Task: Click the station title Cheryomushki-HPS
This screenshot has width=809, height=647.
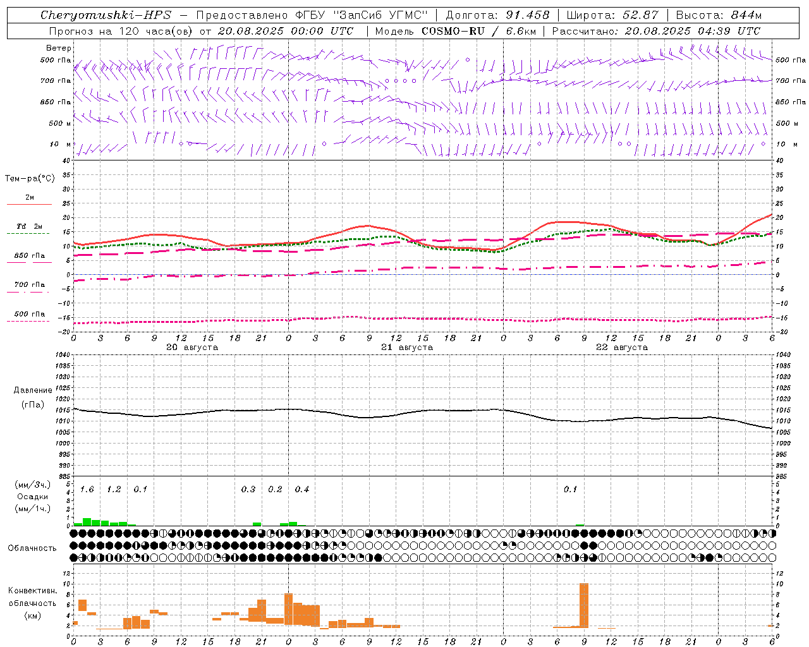Action: point(106,15)
